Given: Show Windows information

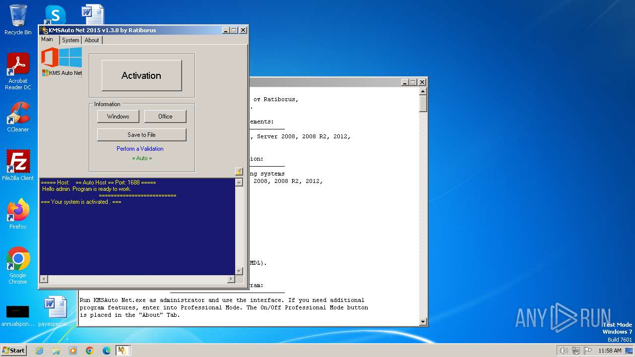Looking at the screenshot, I should click(118, 117).
